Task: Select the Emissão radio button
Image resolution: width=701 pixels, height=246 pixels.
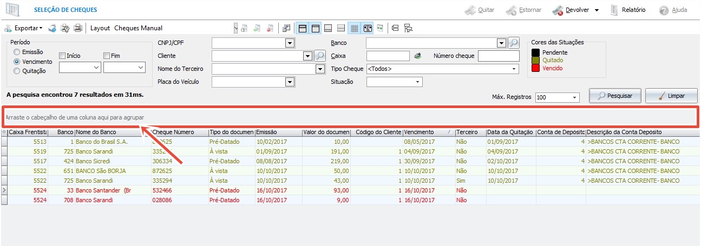Action: (17, 52)
